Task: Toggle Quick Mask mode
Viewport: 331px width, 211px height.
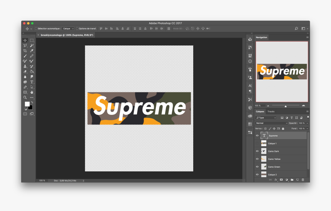Action: (25, 114)
